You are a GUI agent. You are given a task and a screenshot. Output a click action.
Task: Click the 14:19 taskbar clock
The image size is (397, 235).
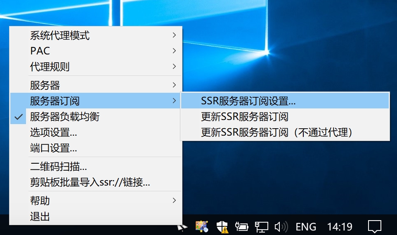click(339, 226)
